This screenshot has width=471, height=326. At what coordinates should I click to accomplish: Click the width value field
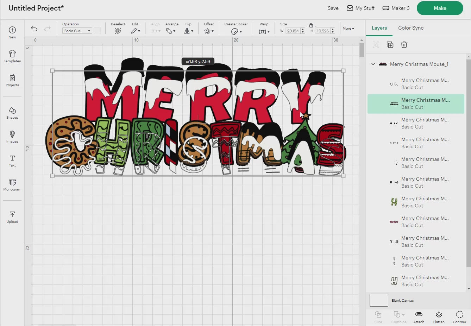(x=293, y=31)
